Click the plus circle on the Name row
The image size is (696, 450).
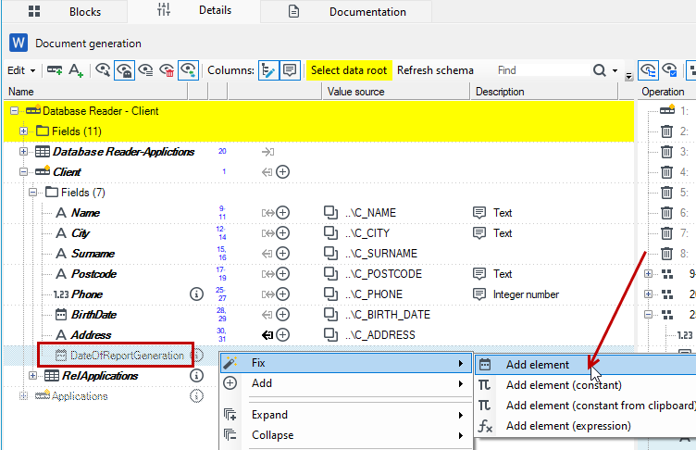tap(283, 213)
